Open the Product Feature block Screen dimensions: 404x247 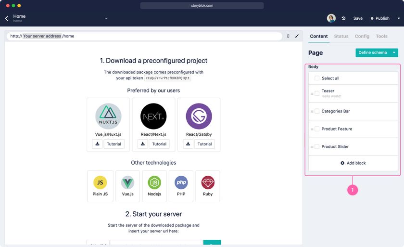353,129
